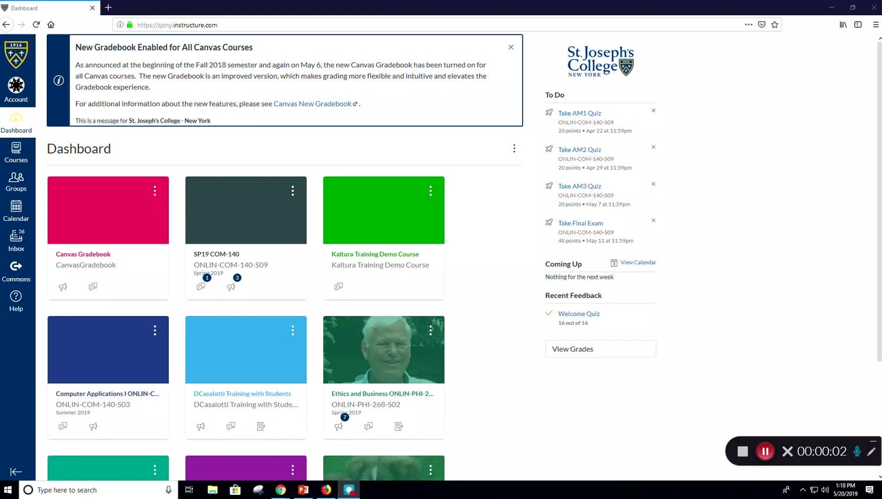
Task: Open the Take Final Exam to-do
Action: point(580,223)
